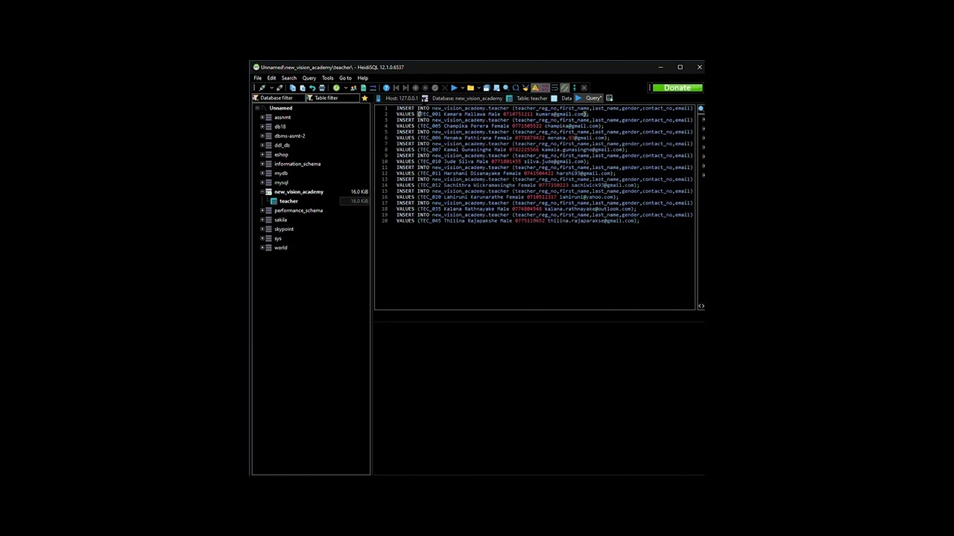Image resolution: width=954 pixels, height=536 pixels.
Task: Focus the Database filter field
Action: (x=279, y=98)
